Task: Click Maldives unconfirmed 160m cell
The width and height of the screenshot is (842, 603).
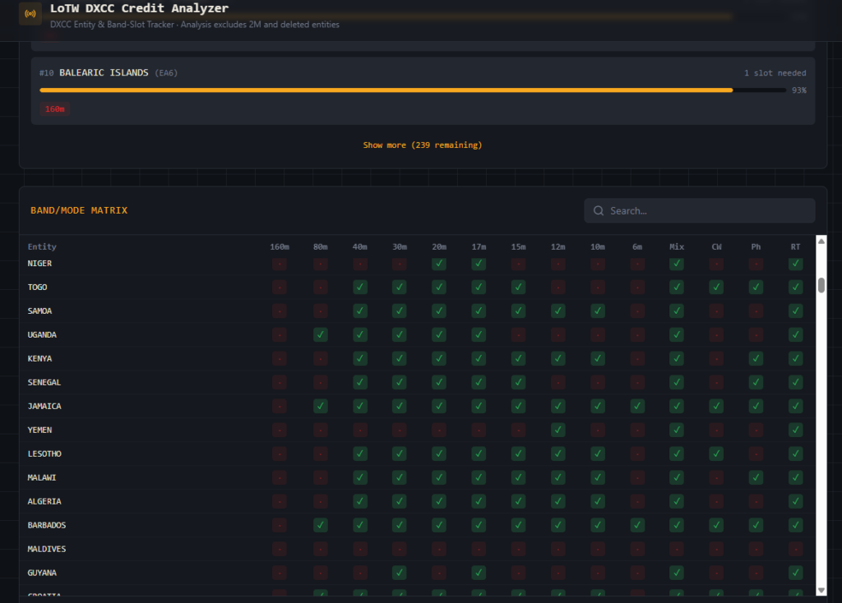Action: [280, 549]
